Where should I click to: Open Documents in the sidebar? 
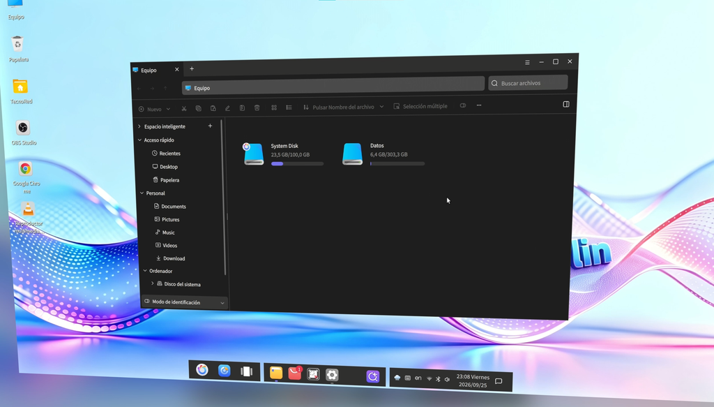click(170, 207)
